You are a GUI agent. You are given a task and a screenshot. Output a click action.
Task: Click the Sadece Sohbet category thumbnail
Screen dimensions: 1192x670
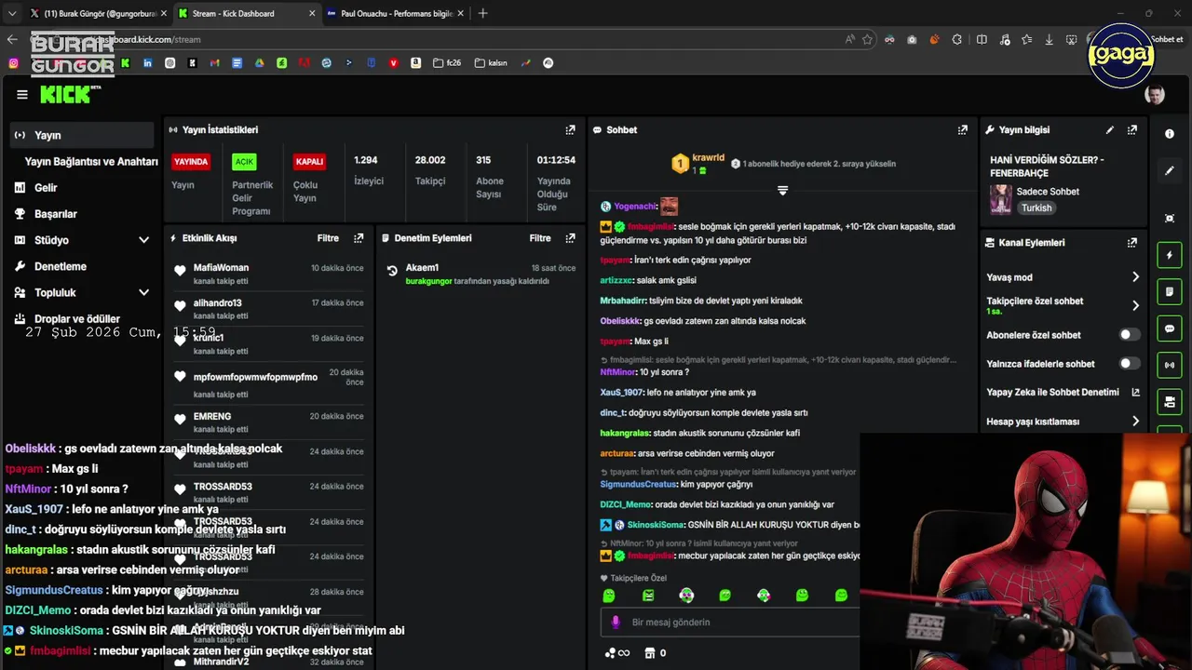tap(1000, 199)
